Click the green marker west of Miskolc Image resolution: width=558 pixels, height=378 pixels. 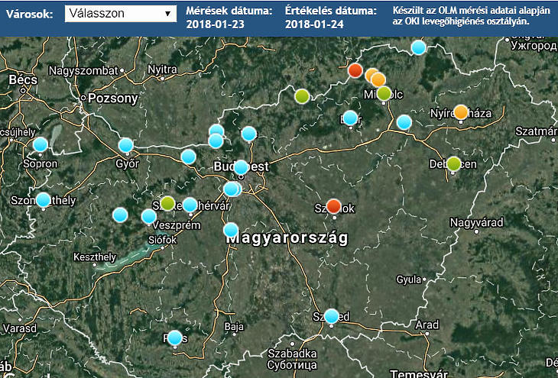pyautogui.click(x=302, y=96)
